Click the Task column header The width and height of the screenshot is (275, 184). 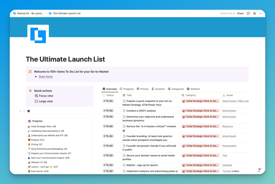(151, 95)
